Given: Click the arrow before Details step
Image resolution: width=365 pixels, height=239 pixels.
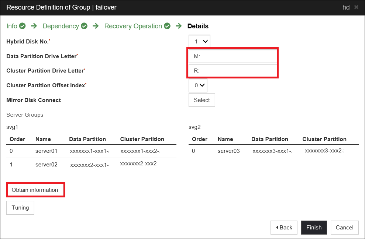Looking at the screenshot, I should pyautogui.click(x=179, y=26).
